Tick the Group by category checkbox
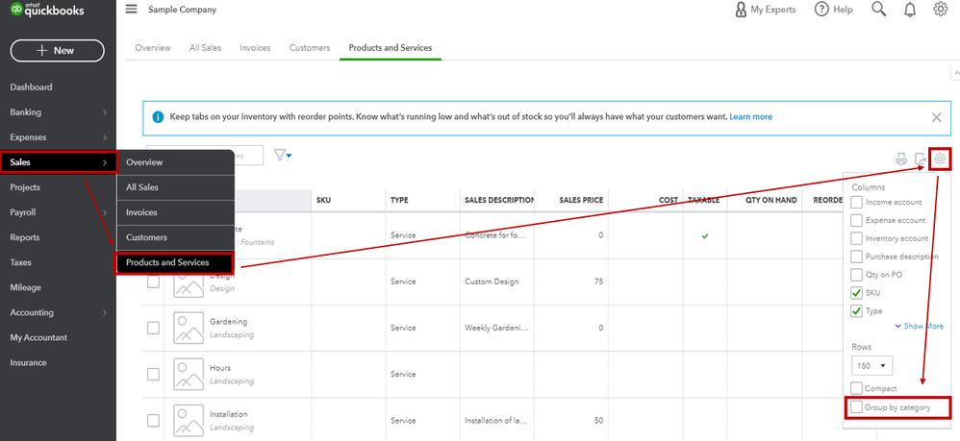The height and width of the screenshot is (441, 960). pyautogui.click(x=857, y=407)
